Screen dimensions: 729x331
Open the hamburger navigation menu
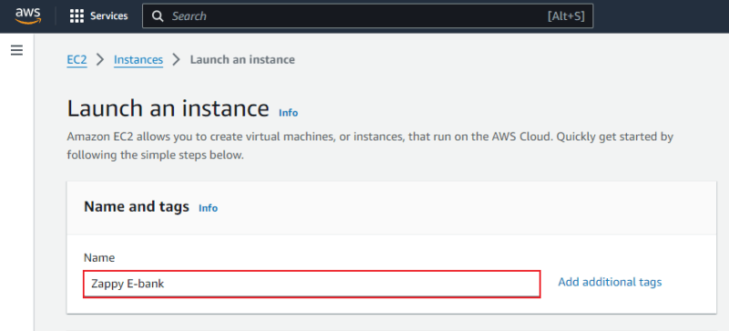point(16,50)
